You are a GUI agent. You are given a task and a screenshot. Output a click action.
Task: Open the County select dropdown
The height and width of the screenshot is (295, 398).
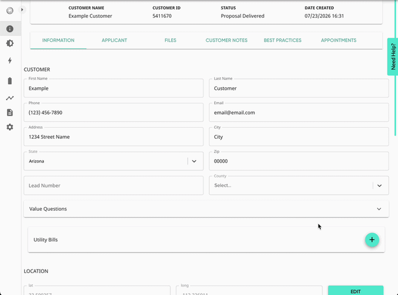click(299, 185)
